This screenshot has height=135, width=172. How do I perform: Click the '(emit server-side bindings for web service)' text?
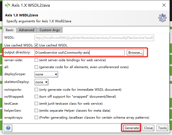pyautogui.click(x=72, y=60)
